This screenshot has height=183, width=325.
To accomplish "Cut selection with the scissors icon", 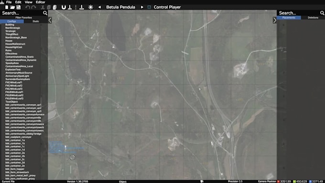I will [43, 7].
